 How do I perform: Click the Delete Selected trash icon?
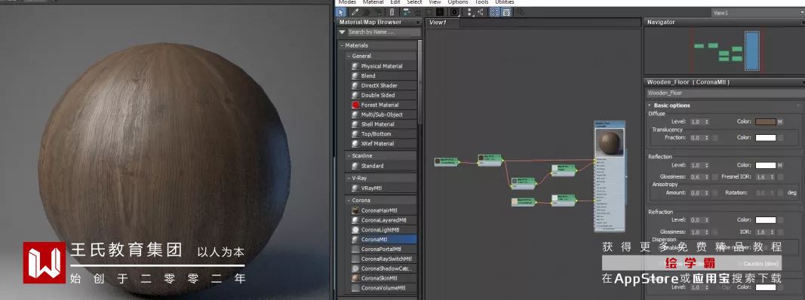(x=392, y=12)
